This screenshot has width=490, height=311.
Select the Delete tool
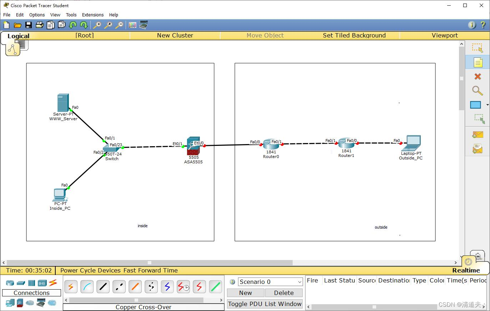[478, 76]
